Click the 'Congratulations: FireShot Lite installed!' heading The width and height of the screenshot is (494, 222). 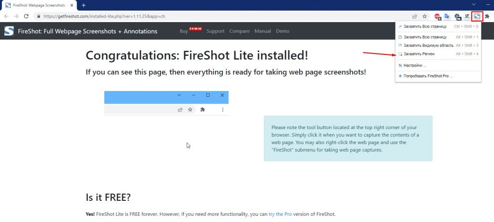(197, 56)
